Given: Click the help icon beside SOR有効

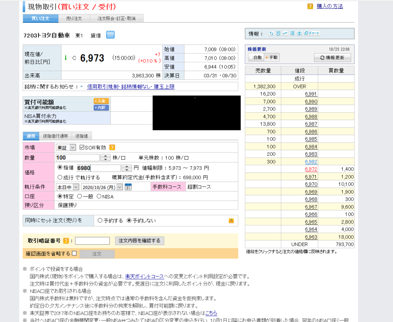Looking at the screenshot, I should pyautogui.click(x=112, y=147).
